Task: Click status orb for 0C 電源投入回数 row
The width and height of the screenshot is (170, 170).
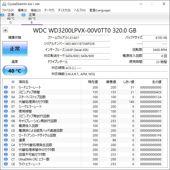Action: [6, 126]
